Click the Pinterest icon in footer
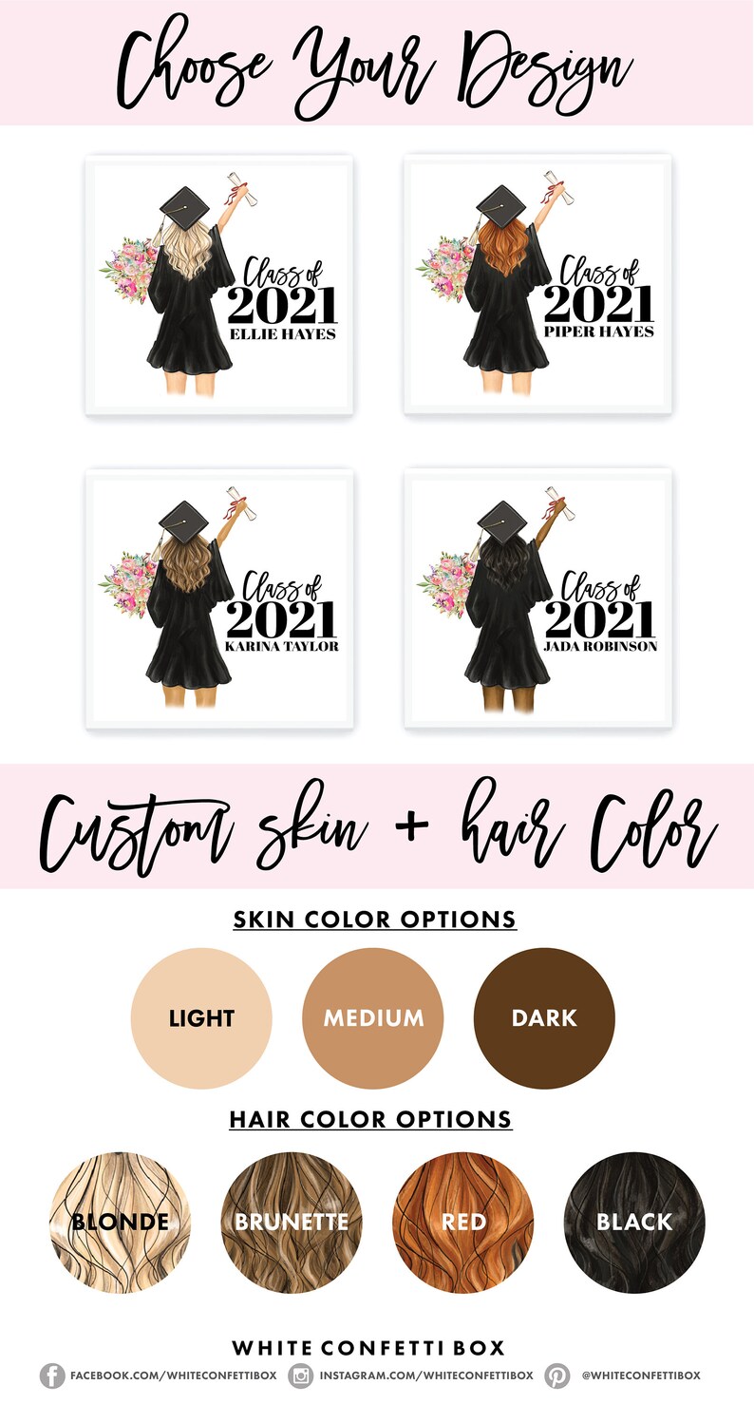This screenshot has width=754, height=1404. pyautogui.click(x=557, y=1376)
